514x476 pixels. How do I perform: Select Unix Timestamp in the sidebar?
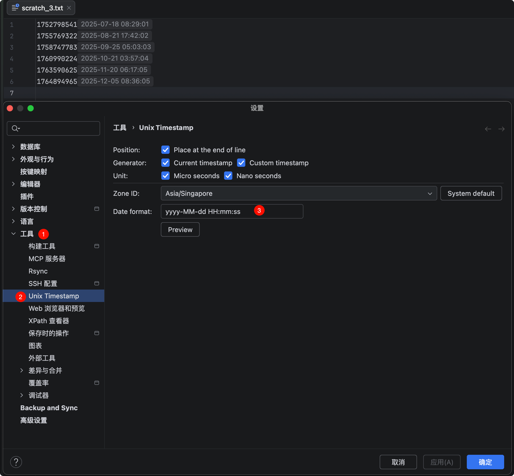click(54, 296)
